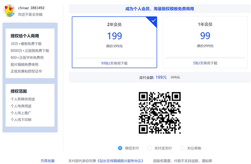Click 授权范围 heading
The image size is (251, 164).
point(19,91)
